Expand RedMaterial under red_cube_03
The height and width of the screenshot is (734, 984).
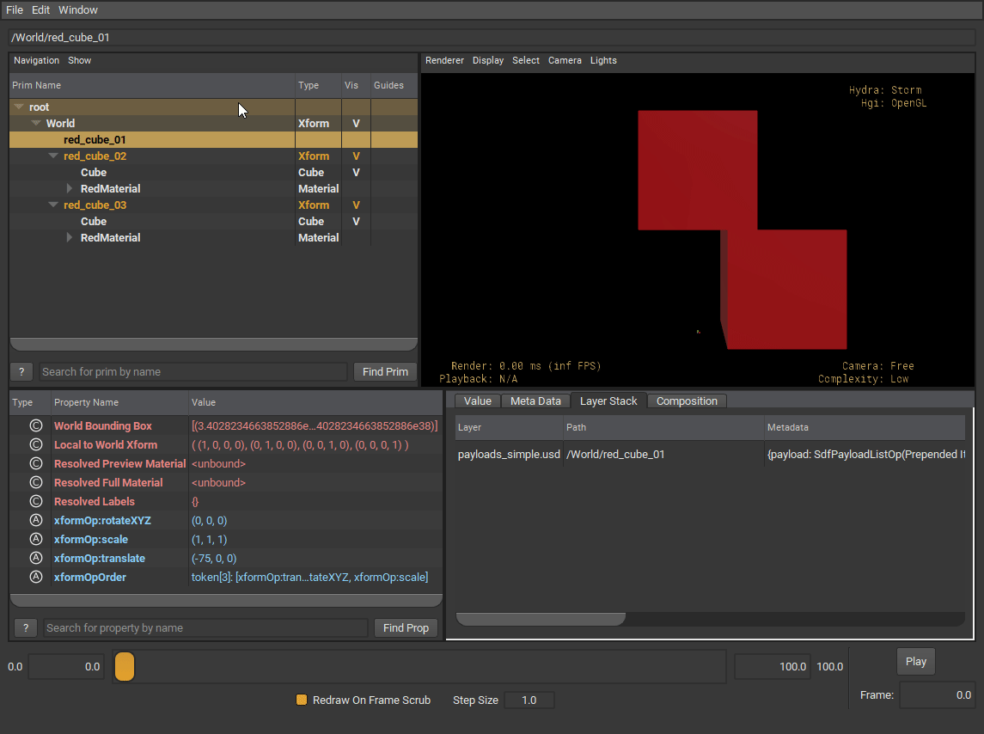pos(70,237)
